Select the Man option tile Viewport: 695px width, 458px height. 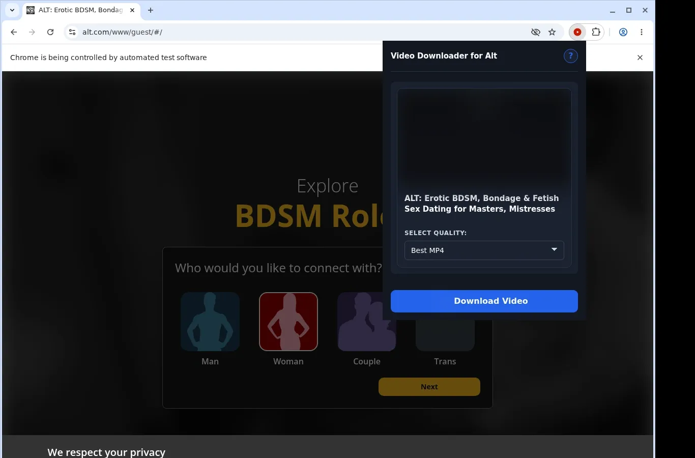pos(210,322)
